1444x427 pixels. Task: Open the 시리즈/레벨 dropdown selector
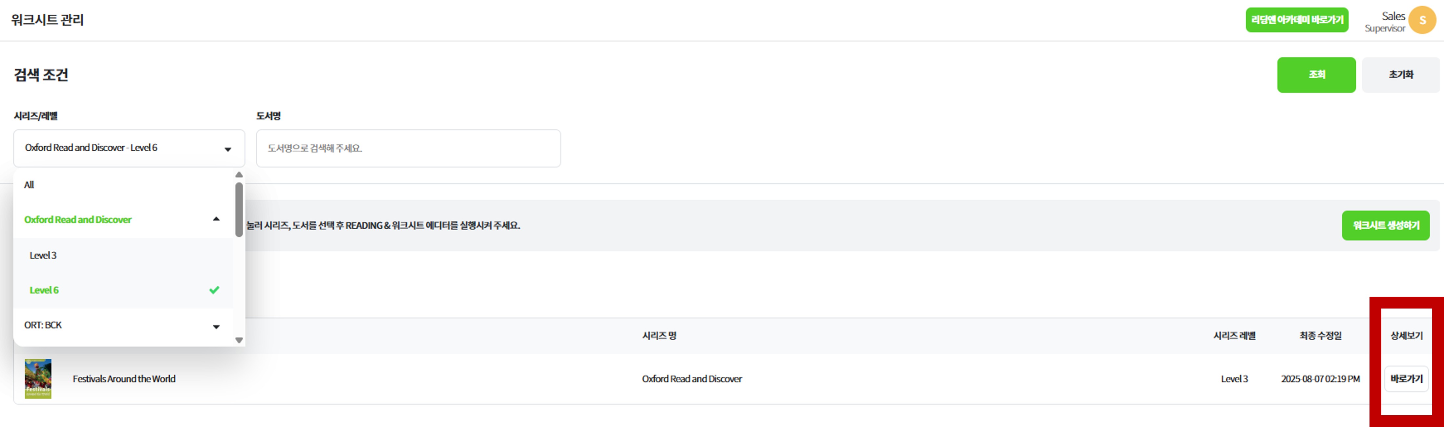click(129, 148)
